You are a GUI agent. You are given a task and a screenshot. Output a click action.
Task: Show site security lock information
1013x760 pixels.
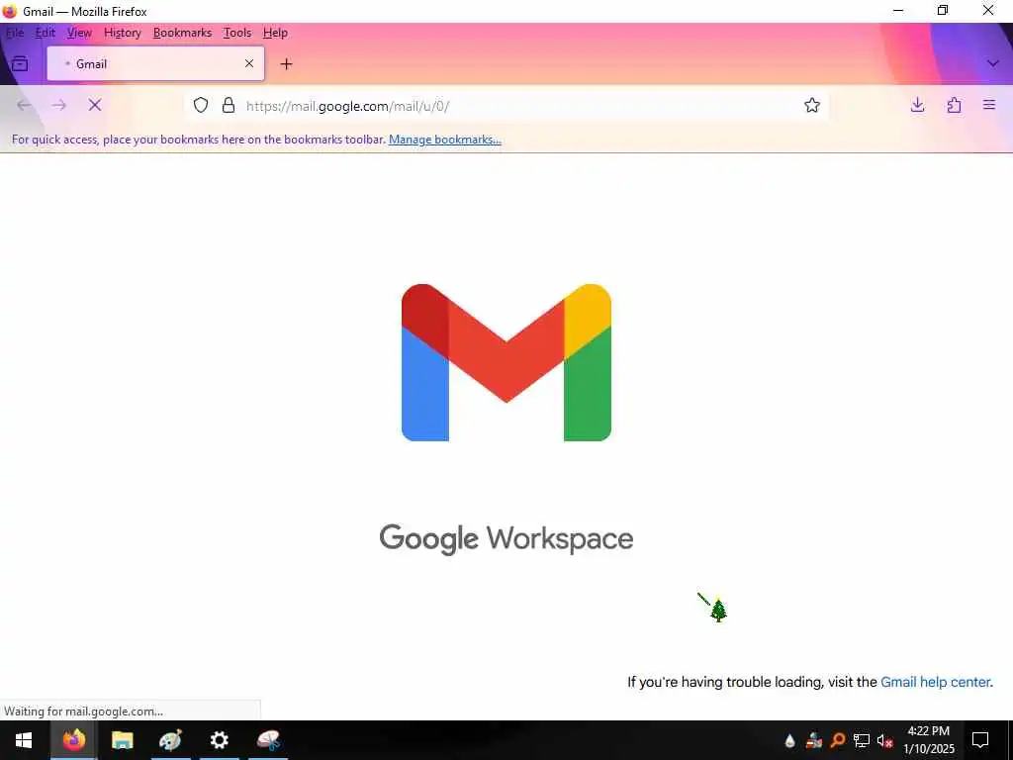229,105
